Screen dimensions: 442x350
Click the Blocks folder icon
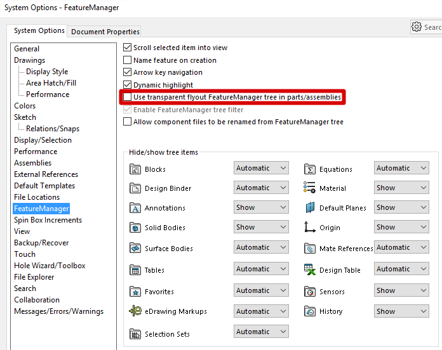[x=135, y=169]
